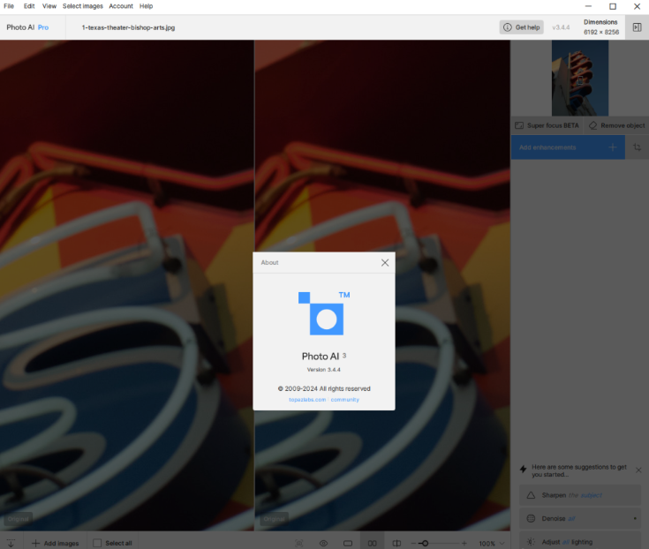Click the Get help button

pyautogui.click(x=521, y=27)
